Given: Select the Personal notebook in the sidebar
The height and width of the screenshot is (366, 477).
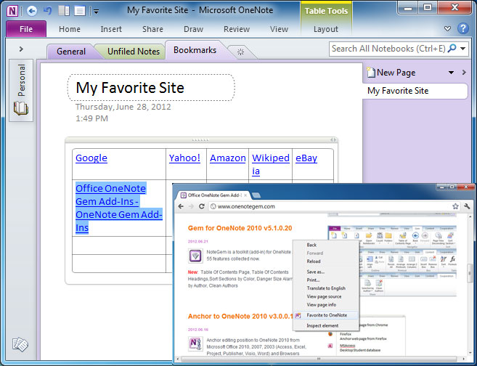Looking at the screenshot, I should (21, 90).
